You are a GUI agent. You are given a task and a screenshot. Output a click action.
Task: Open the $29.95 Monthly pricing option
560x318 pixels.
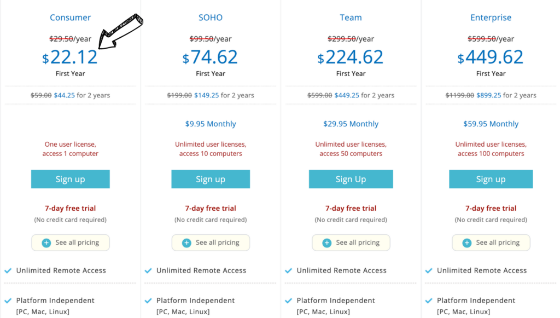[x=351, y=124]
